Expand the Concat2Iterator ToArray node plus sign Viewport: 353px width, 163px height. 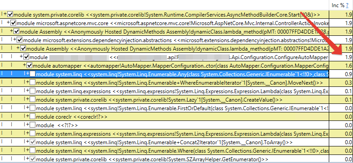click(x=28, y=142)
